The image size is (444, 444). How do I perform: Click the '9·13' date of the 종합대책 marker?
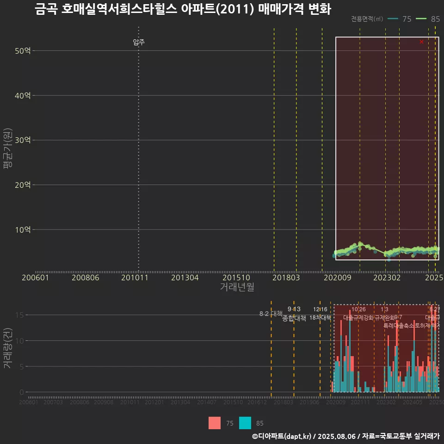294,309
